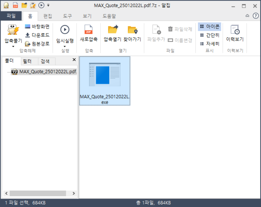Click the folder panel scroll left arrow

click(6, 193)
